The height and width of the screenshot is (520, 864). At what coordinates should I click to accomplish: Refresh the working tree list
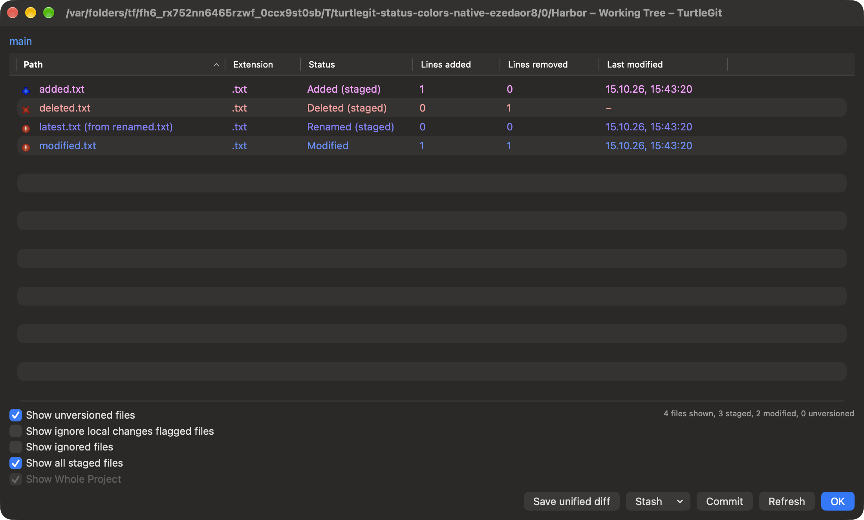[787, 501]
